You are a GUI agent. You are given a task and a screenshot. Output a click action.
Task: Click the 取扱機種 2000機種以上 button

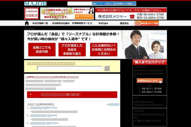point(125,3)
